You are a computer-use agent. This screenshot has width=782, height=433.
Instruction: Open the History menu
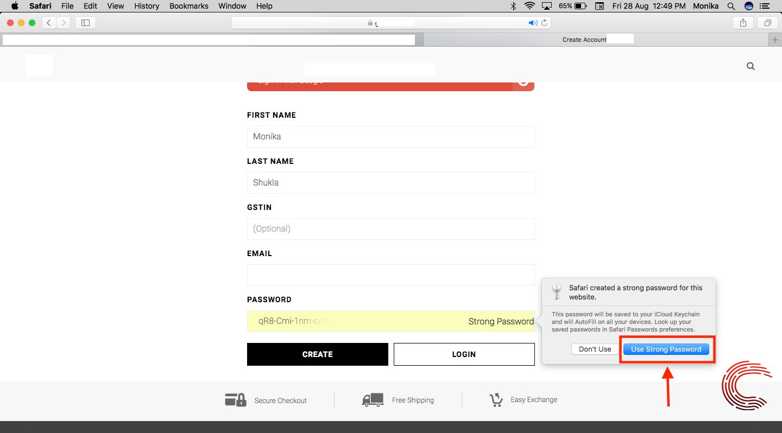pos(147,6)
